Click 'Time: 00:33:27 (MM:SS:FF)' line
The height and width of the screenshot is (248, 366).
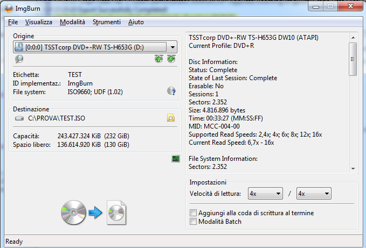(226, 118)
